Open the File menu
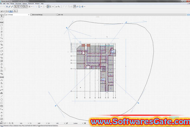190x127 pixels. click(x=1, y=4)
